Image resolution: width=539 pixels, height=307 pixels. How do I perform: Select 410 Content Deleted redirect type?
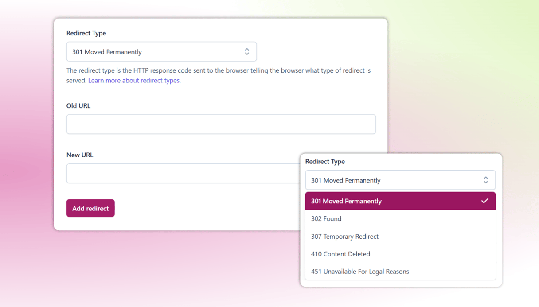click(340, 254)
